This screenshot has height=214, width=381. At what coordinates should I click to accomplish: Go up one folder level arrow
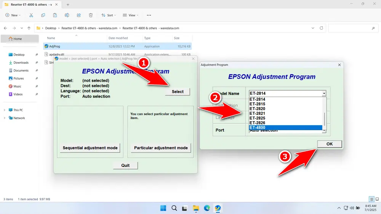[x=29, y=28]
